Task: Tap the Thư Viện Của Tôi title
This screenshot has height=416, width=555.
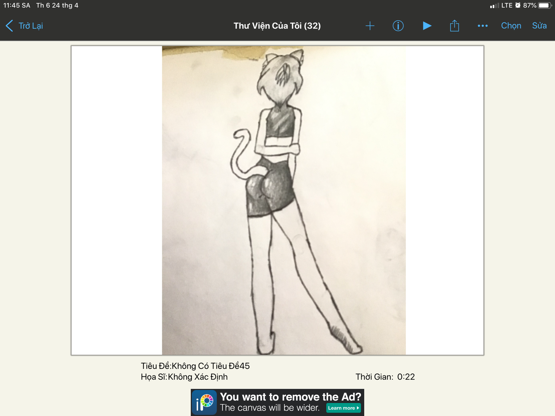Action: (277, 26)
